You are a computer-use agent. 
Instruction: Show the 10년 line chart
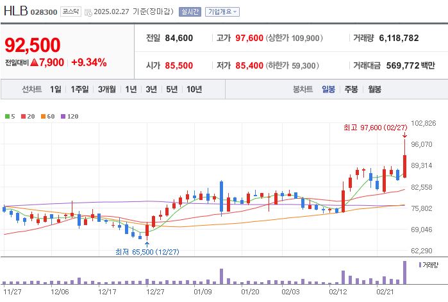click(194, 89)
